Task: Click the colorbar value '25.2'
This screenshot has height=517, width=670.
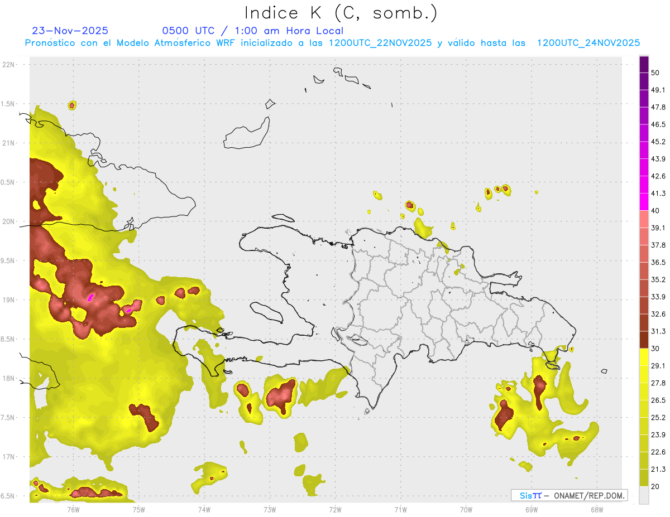Action: click(658, 418)
